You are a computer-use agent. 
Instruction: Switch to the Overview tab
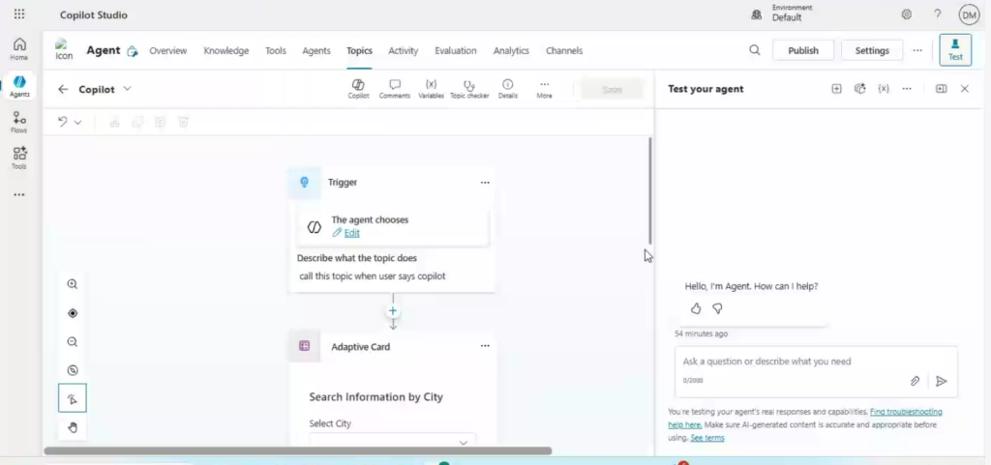point(168,50)
